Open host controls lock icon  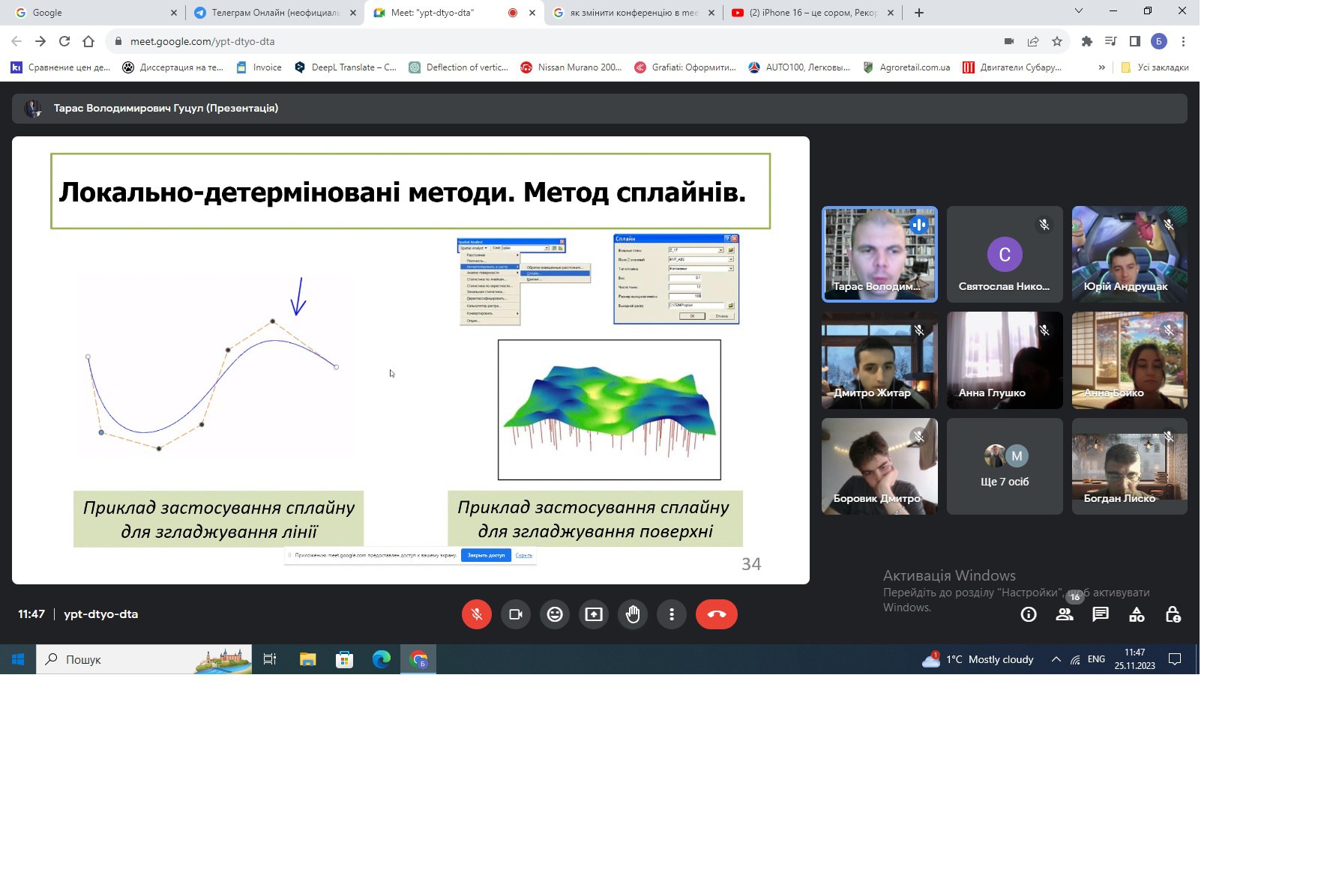point(1173,615)
